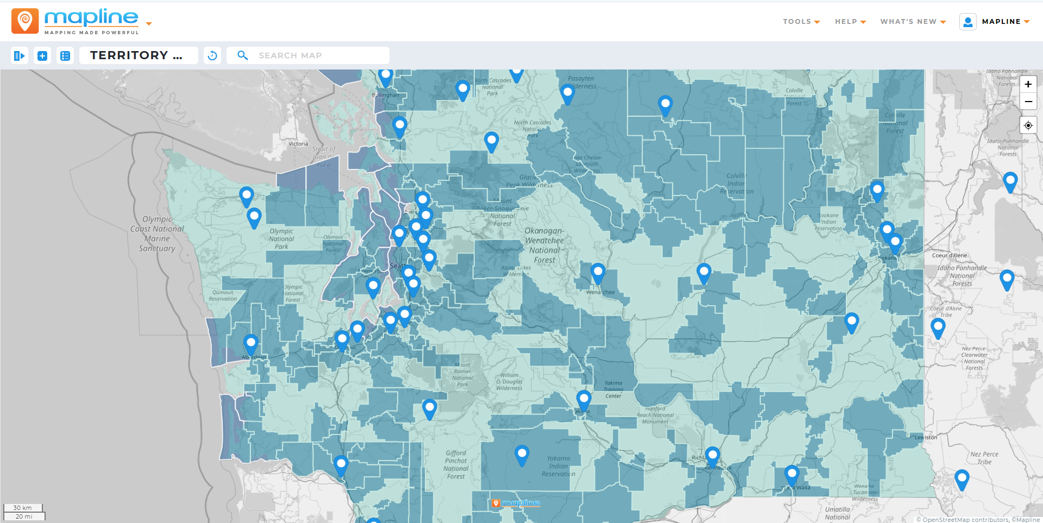
Task: Open the sidebar panel toggle icon
Action: pyautogui.click(x=20, y=55)
